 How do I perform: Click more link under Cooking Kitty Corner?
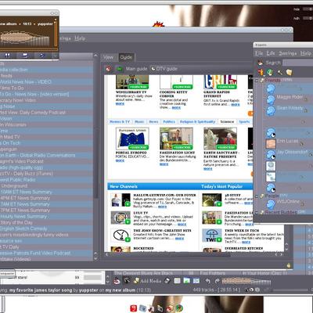[x=176, y=107]
